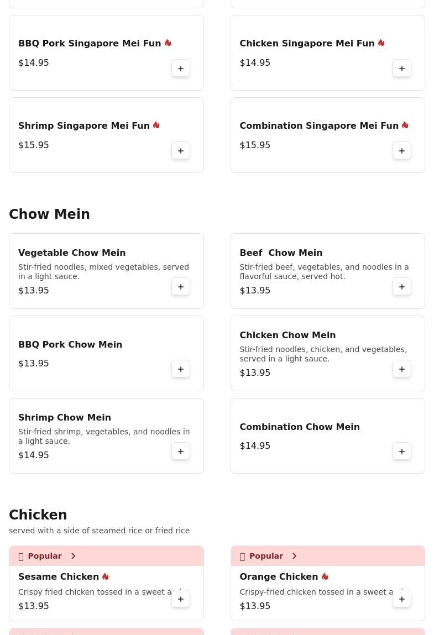Viewport: 434px width, 635px height.
Task: Add Combination Chow Mein to order
Action: click(402, 451)
